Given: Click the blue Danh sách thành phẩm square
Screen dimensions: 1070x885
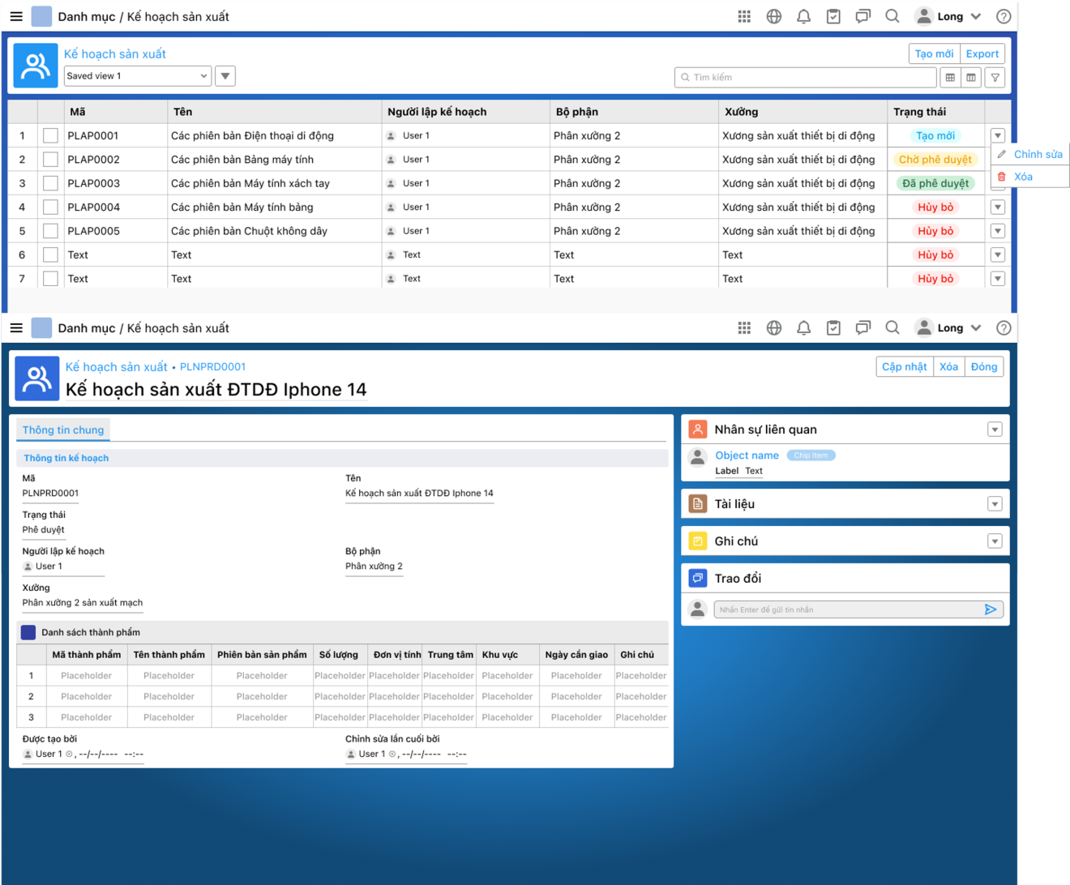Looking at the screenshot, I should pyautogui.click(x=28, y=632).
